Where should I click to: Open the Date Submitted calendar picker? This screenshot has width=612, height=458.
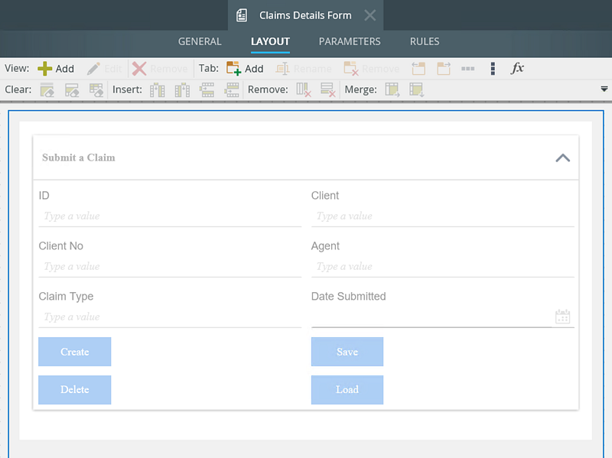pyautogui.click(x=562, y=317)
